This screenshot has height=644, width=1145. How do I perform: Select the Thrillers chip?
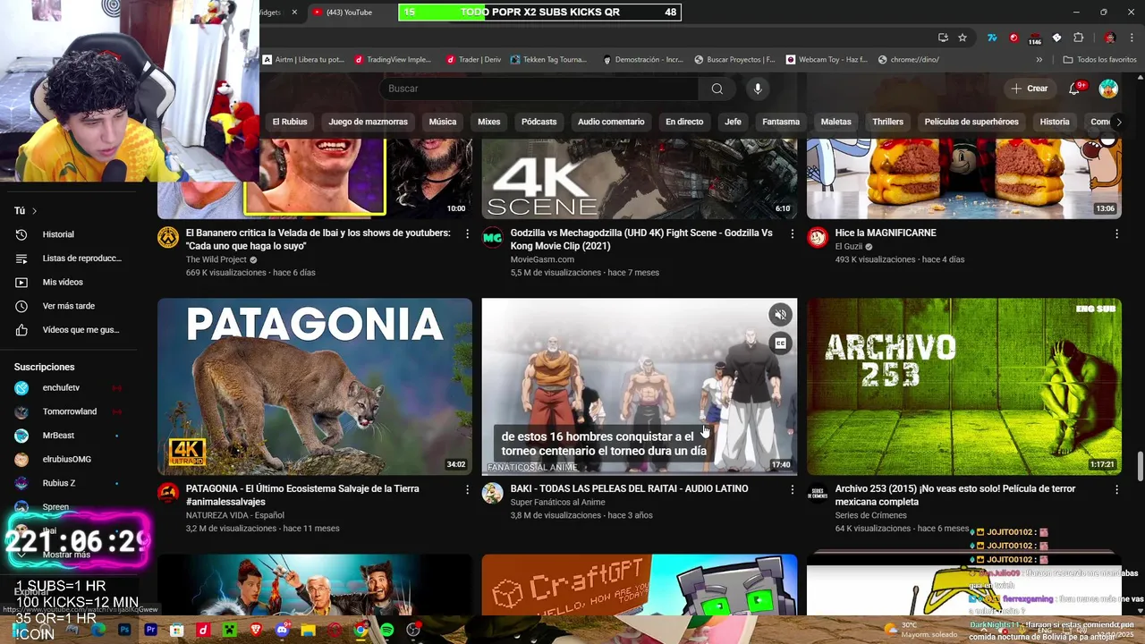point(888,122)
